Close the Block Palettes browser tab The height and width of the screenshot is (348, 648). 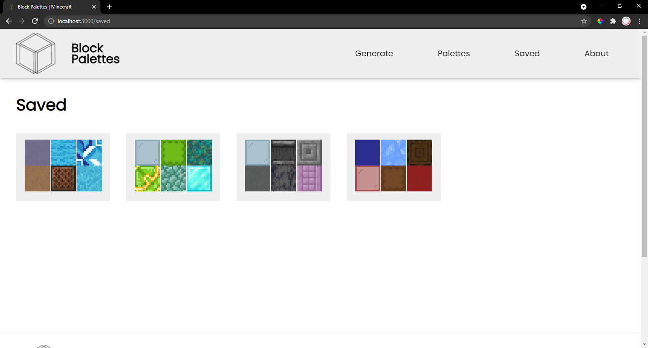tap(94, 7)
